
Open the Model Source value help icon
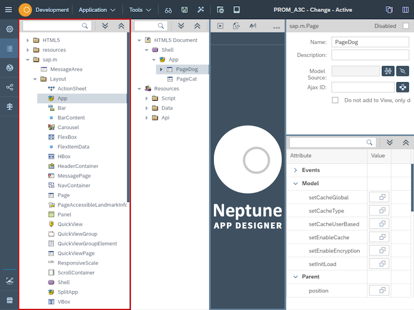coord(388,71)
